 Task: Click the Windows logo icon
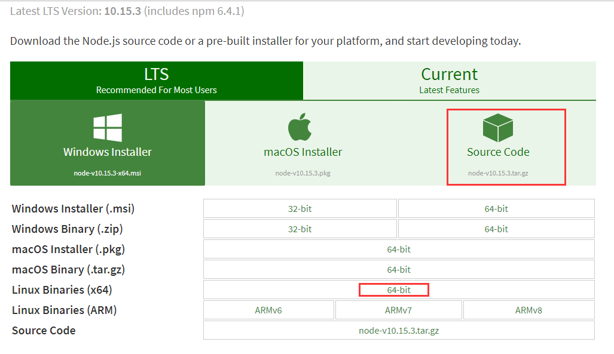point(108,128)
